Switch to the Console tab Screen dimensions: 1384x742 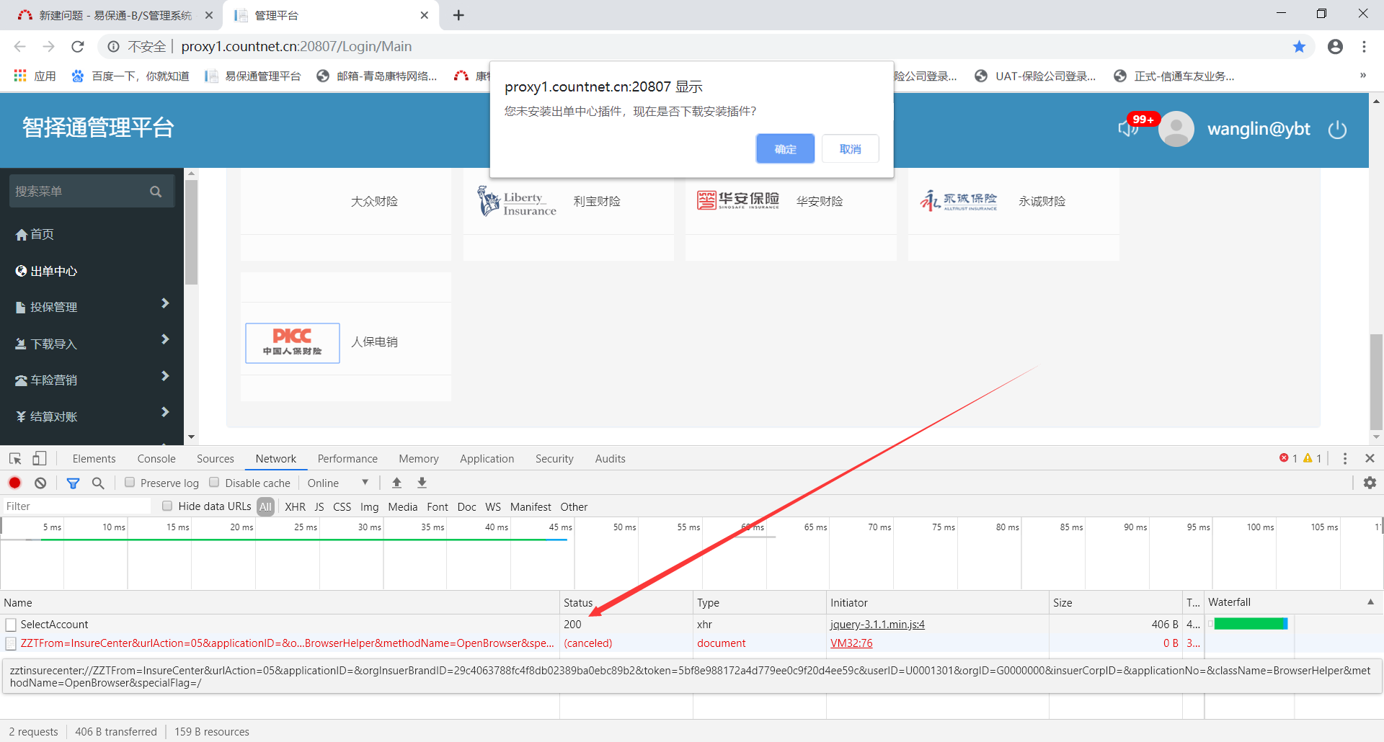coord(156,458)
